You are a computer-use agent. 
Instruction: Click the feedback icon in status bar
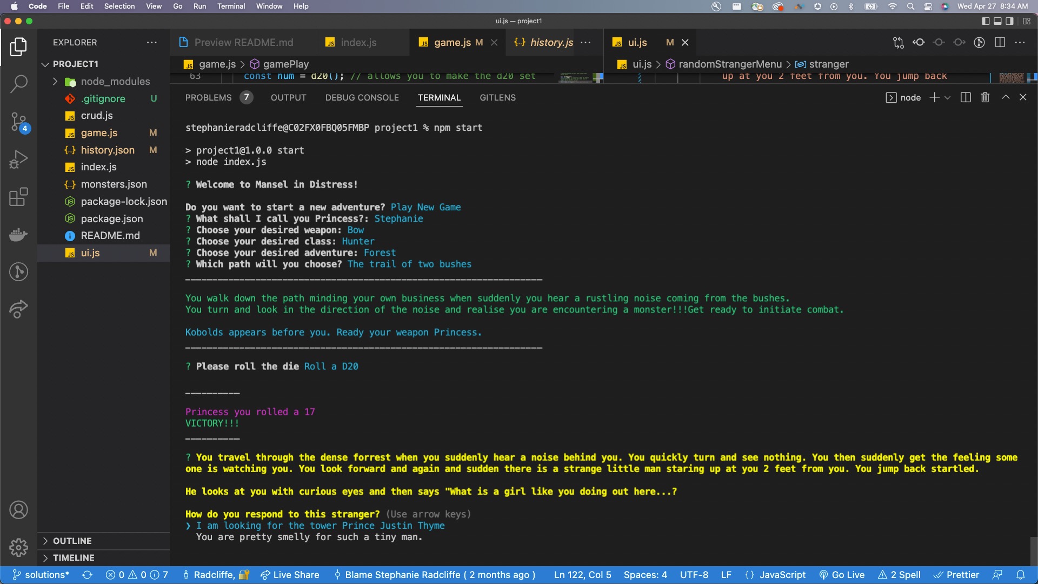[997, 575]
